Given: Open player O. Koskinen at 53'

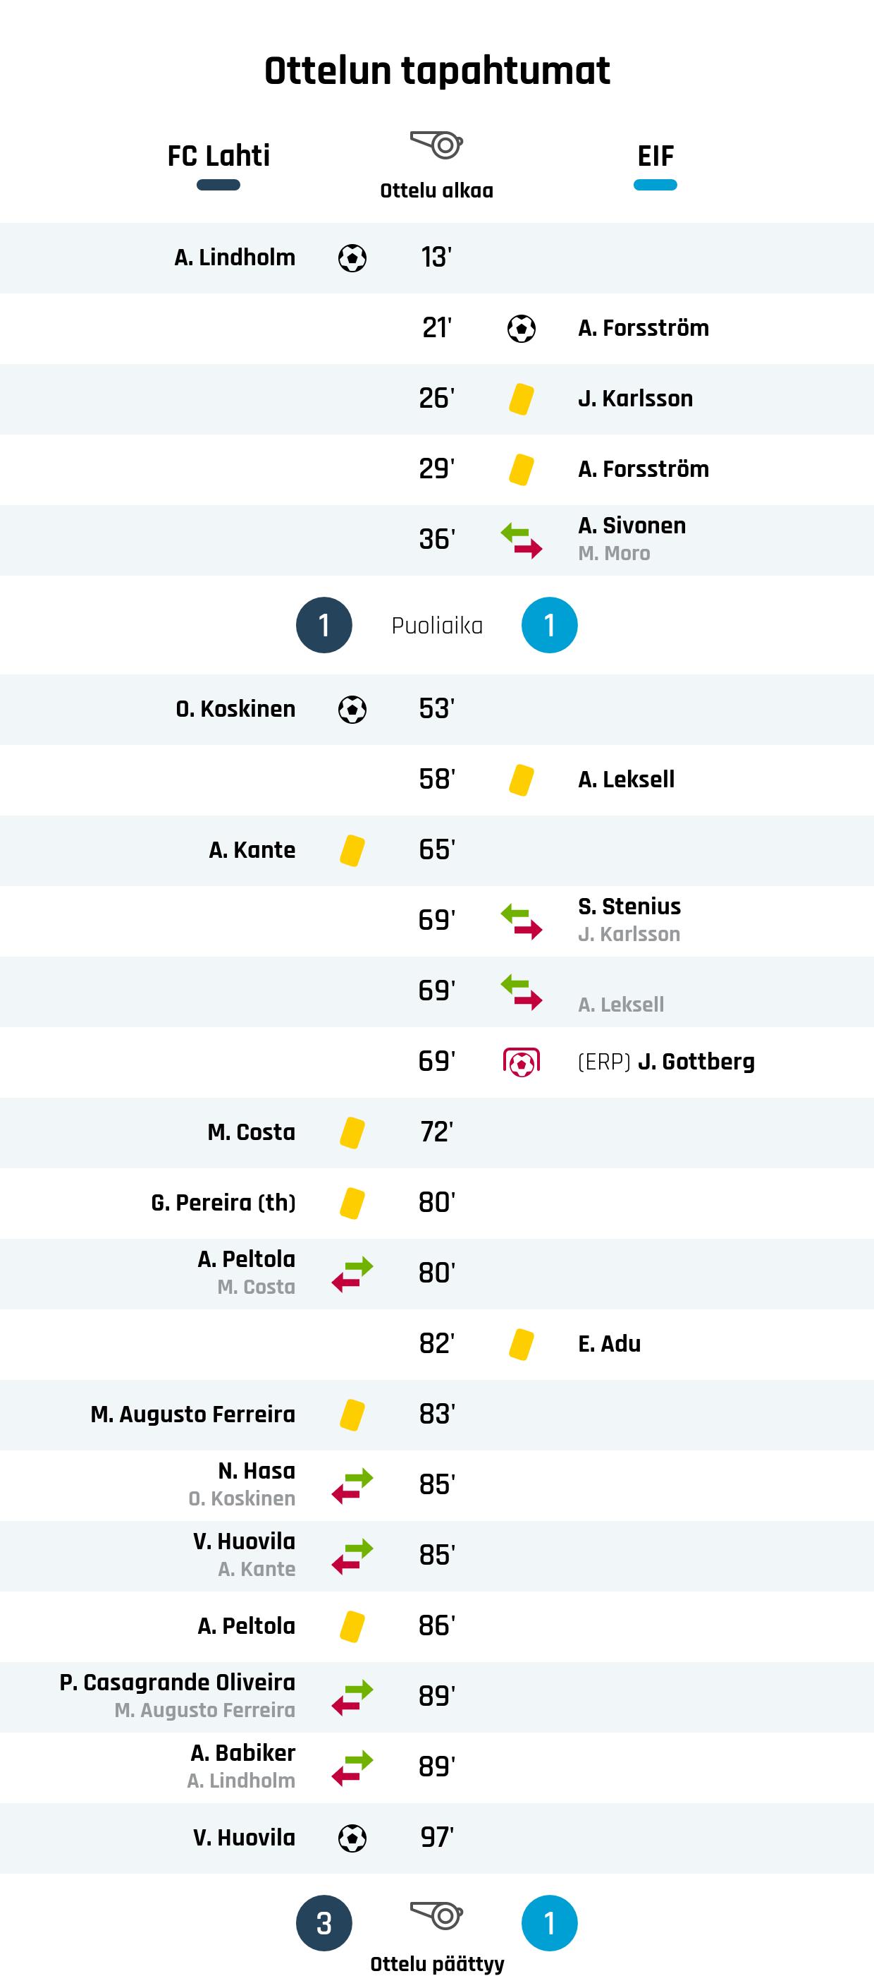Looking at the screenshot, I should (x=235, y=709).
